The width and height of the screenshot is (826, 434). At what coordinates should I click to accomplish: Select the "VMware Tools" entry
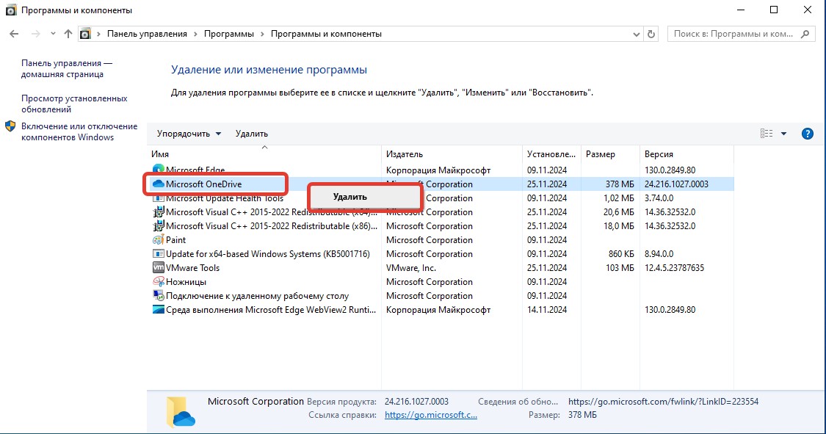[192, 267]
